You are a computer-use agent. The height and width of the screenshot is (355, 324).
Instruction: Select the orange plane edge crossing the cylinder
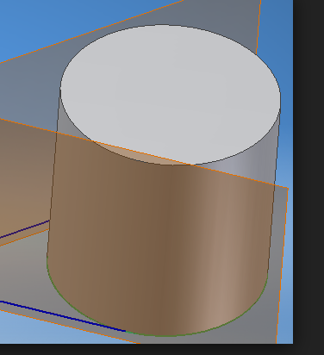pos(144,153)
